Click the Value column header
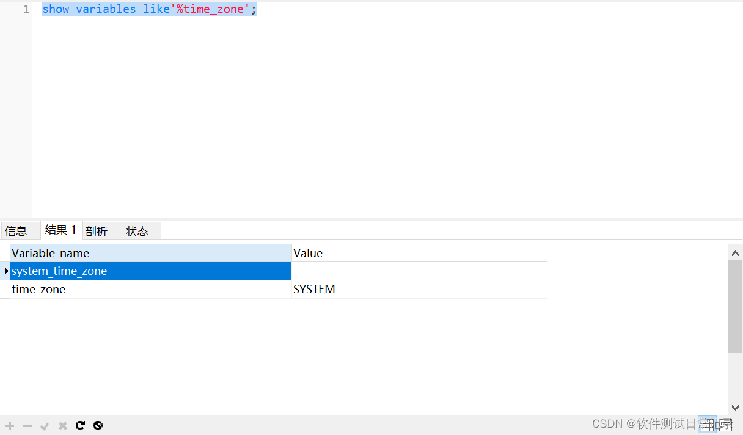Screen dimensions: 743x435 [419, 253]
